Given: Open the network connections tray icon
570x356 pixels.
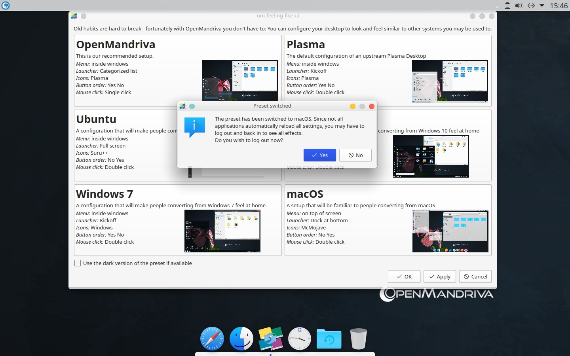Looking at the screenshot, I should click(531, 6).
